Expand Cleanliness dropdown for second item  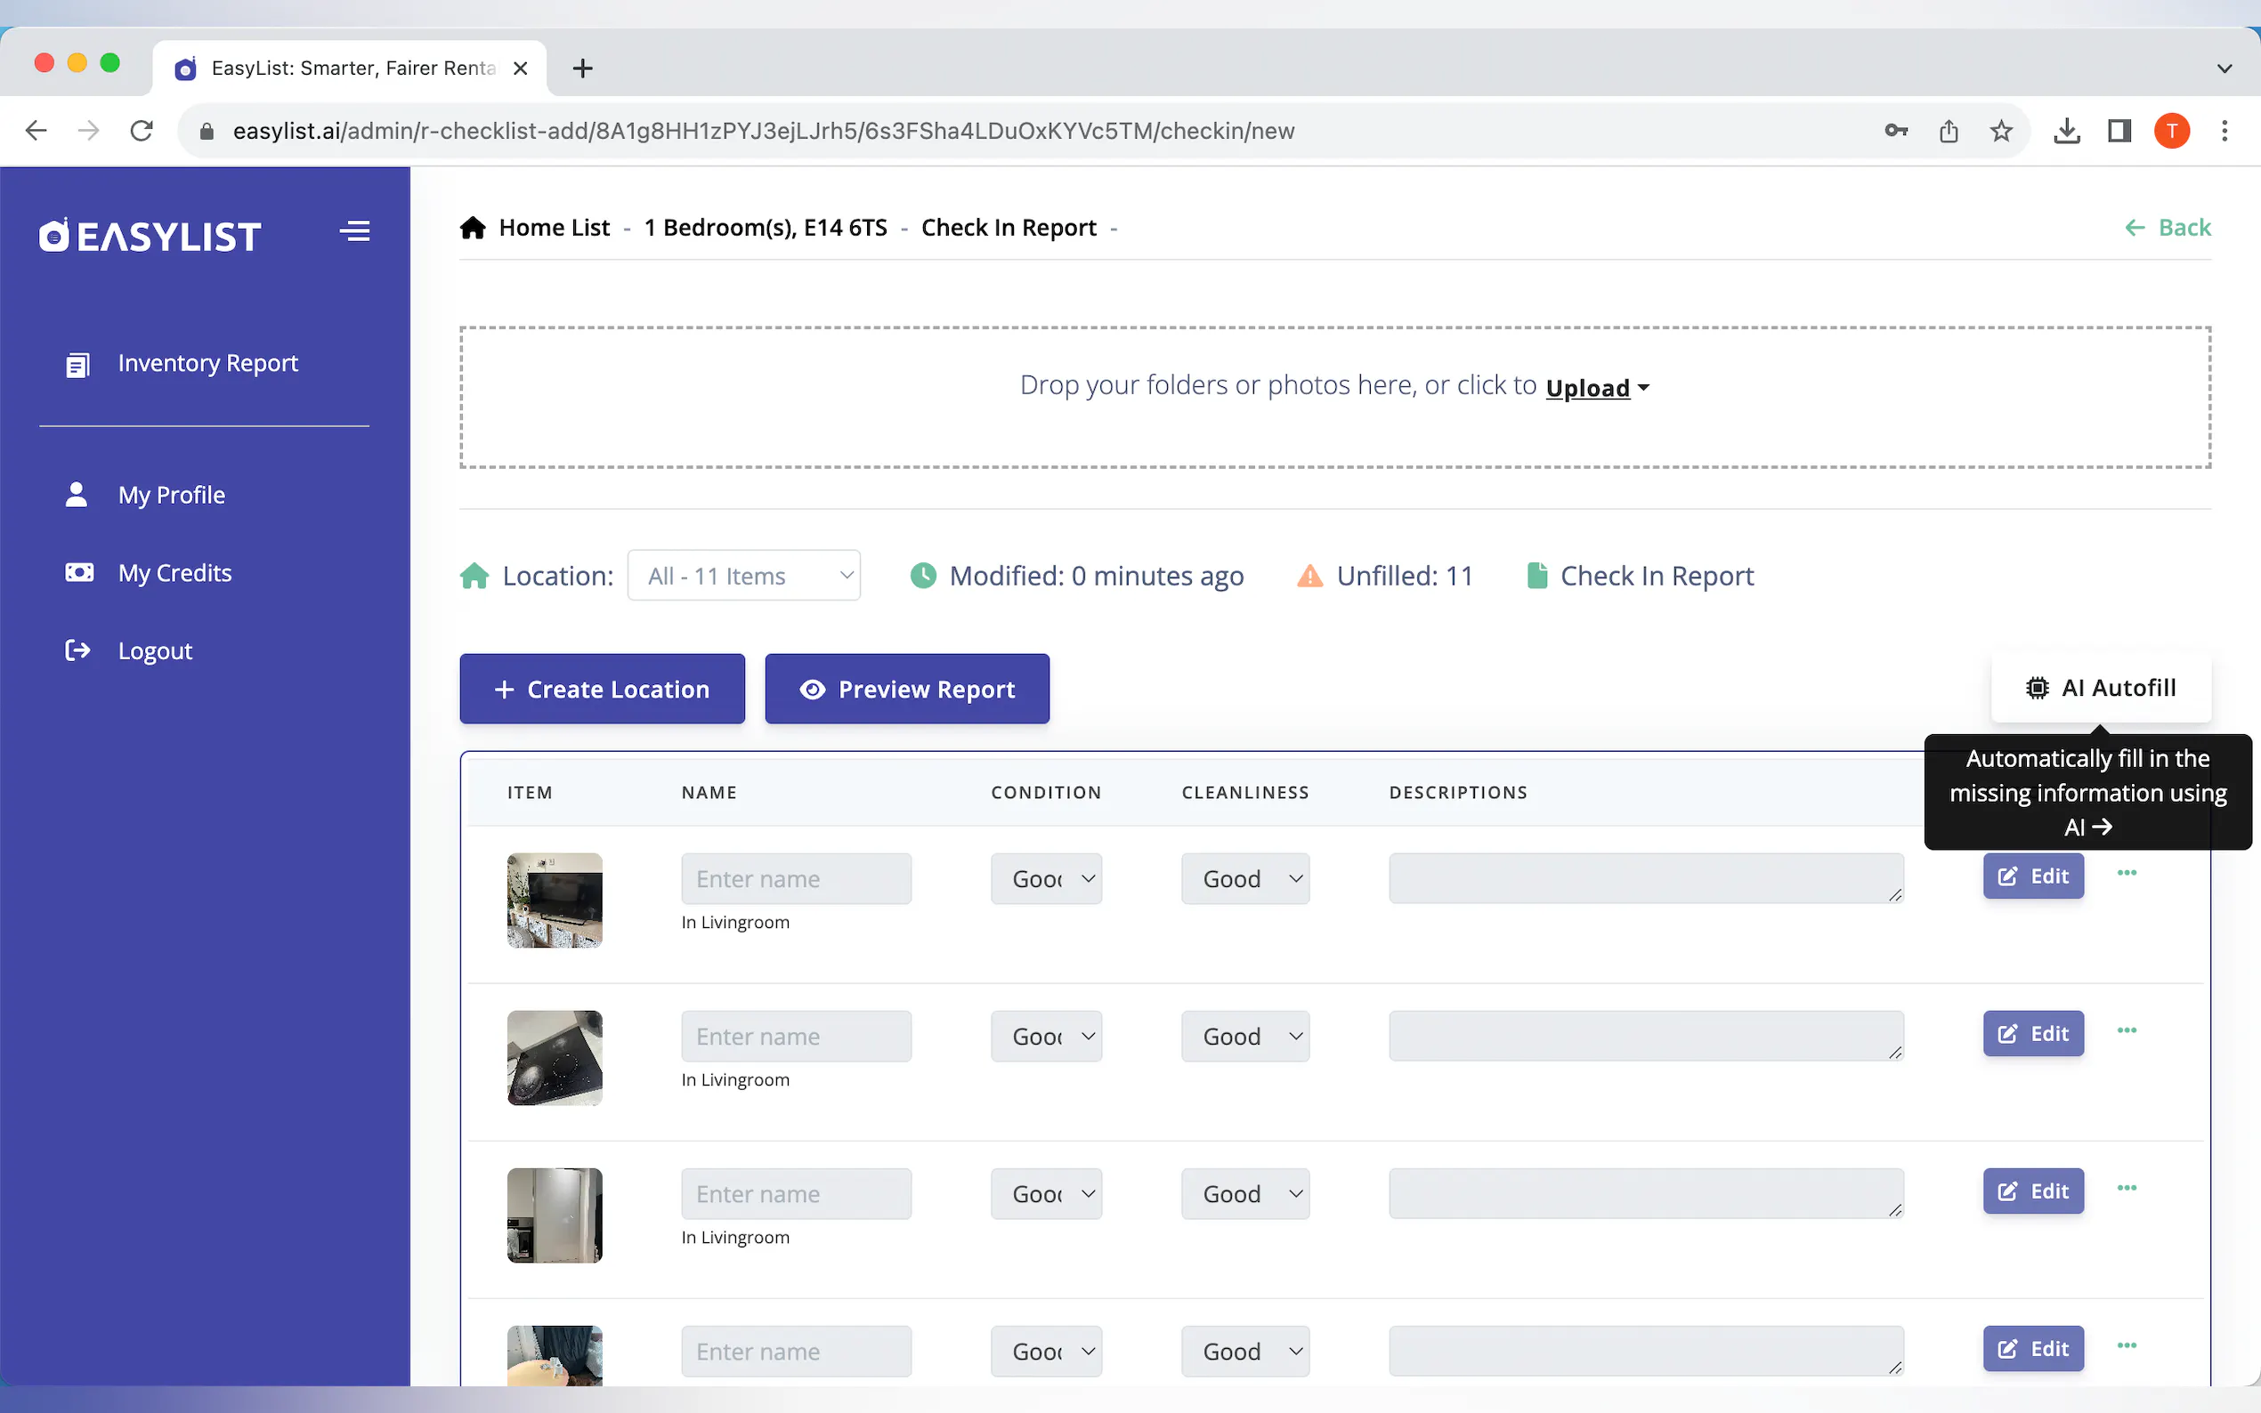click(x=1245, y=1037)
